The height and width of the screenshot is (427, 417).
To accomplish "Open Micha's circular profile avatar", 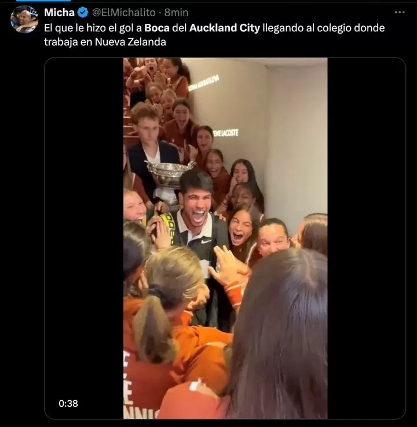I will pyautogui.click(x=24, y=19).
